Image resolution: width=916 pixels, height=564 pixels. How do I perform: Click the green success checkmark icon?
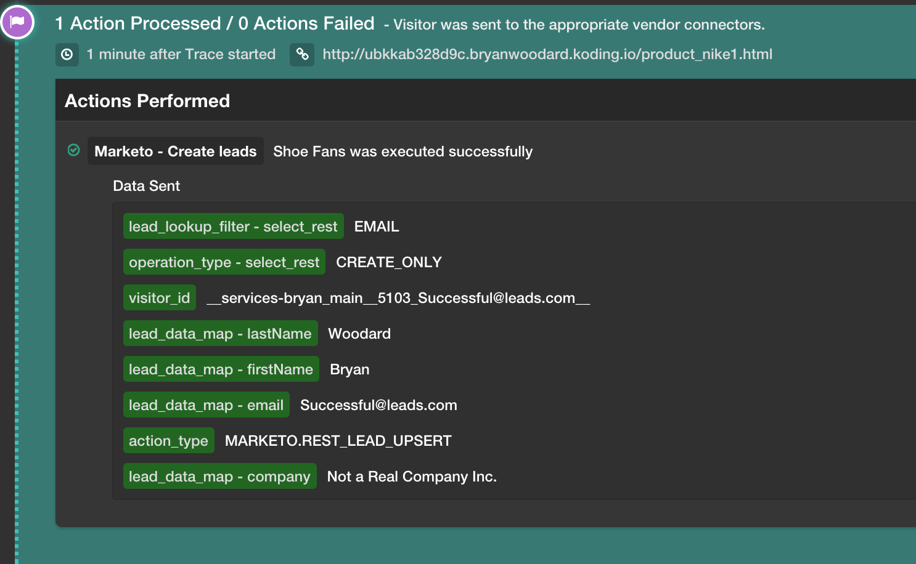click(74, 150)
